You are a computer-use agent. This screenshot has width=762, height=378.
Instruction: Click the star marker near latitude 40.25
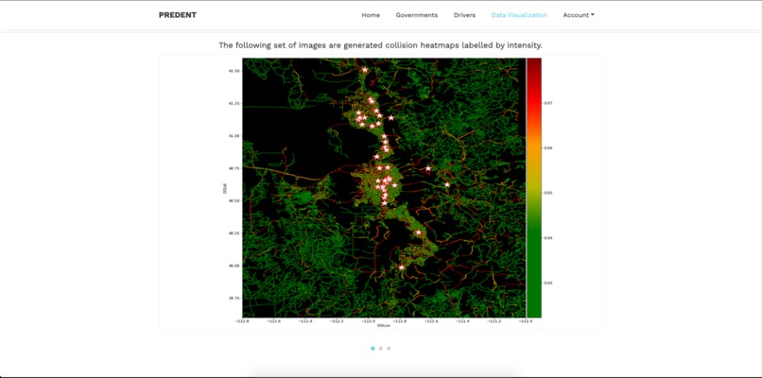tap(419, 232)
